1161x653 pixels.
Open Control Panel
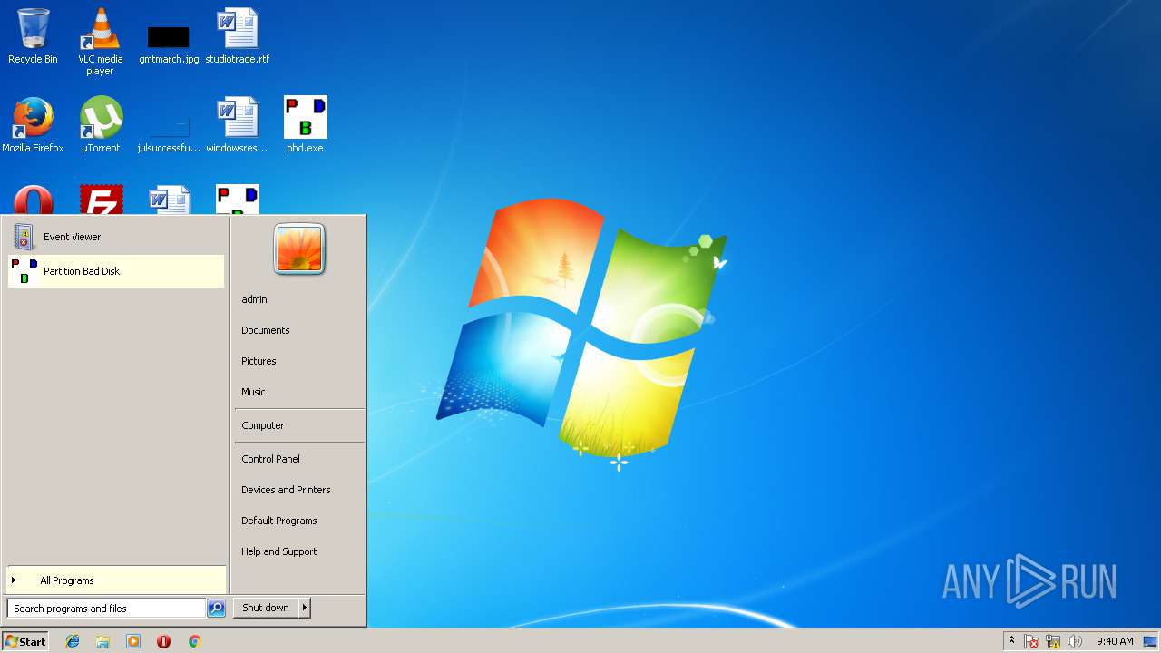tap(270, 459)
